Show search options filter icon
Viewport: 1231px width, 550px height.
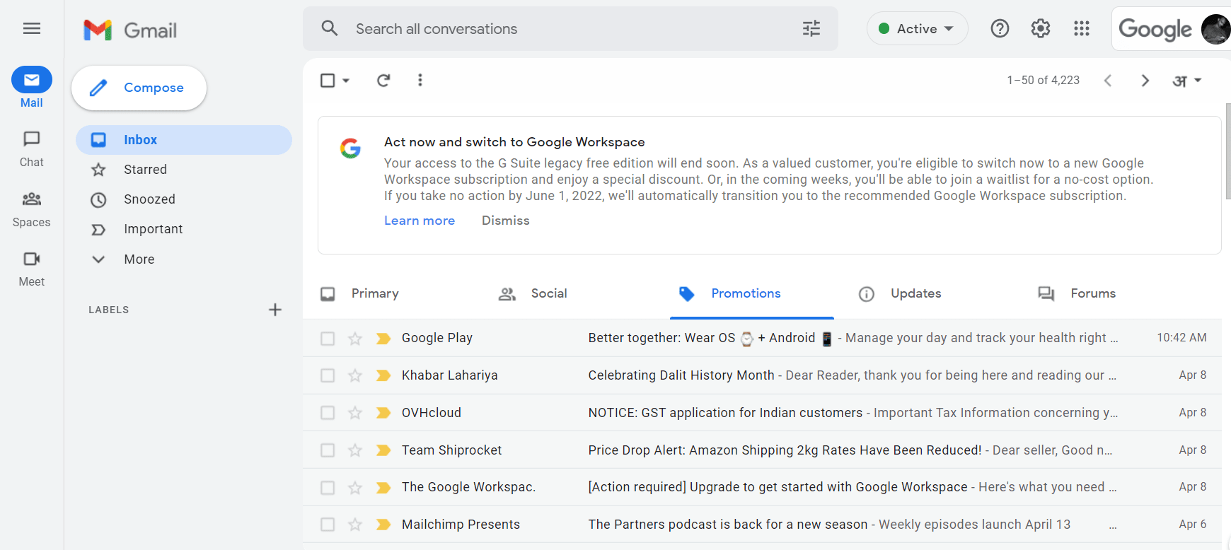[x=811, y=28]
